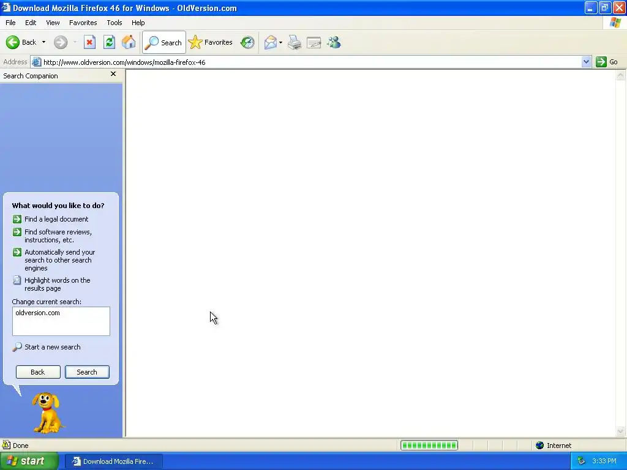Open the View menu
This screenshot has width=627, height=470.
[x=53, y=23]
